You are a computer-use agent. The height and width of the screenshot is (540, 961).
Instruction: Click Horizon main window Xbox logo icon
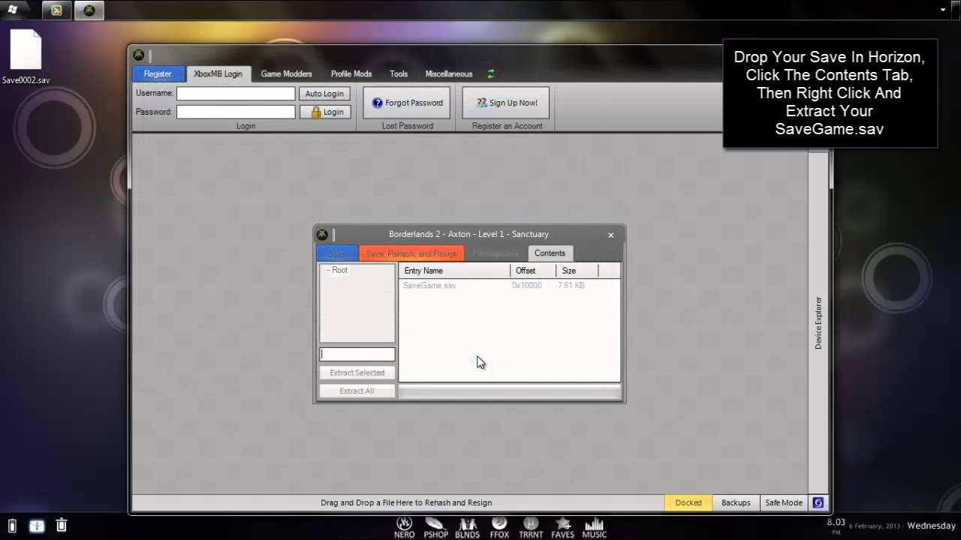pyautogui.click(x=139, y=55)
